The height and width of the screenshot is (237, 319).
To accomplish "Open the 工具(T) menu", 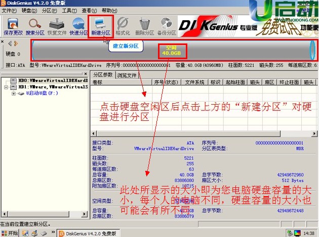I will click(69, 10).
